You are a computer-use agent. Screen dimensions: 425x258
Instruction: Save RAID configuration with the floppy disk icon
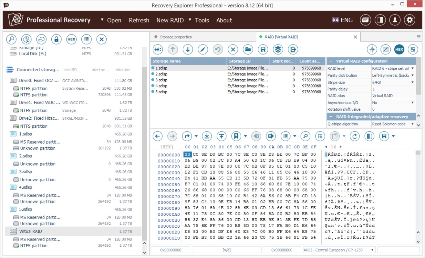click(263, 49)
